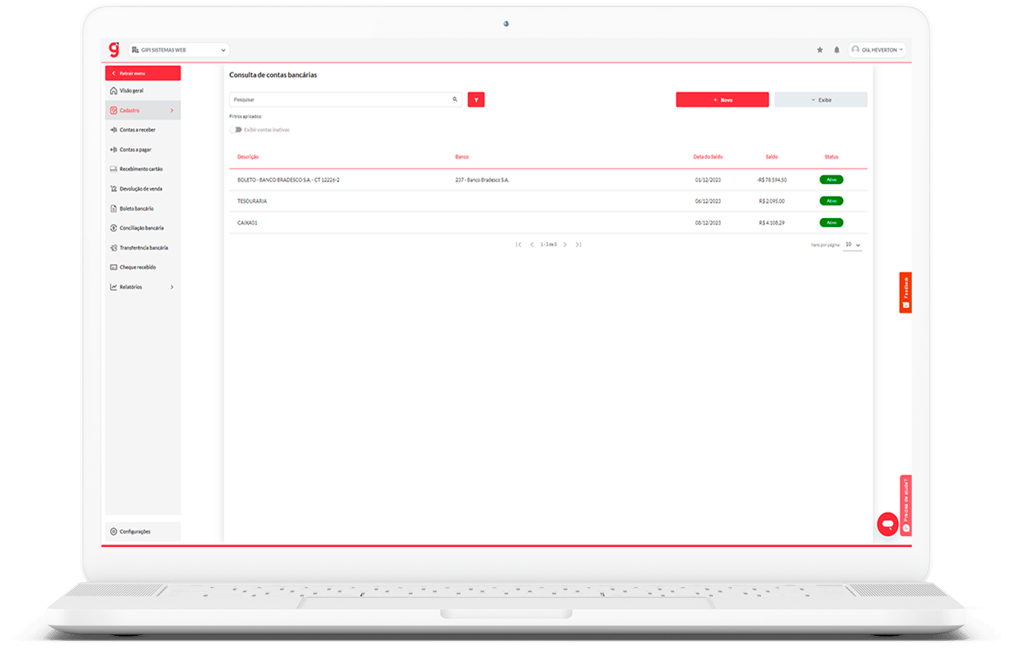Click Ativo badge in BOLETO row
Screen dimensions: 1011x661
[831, 180]
